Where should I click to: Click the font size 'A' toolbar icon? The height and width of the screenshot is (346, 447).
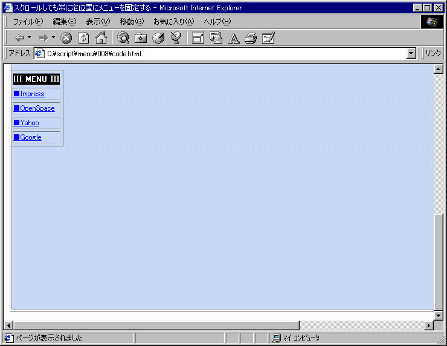click(x=234, y=38)
